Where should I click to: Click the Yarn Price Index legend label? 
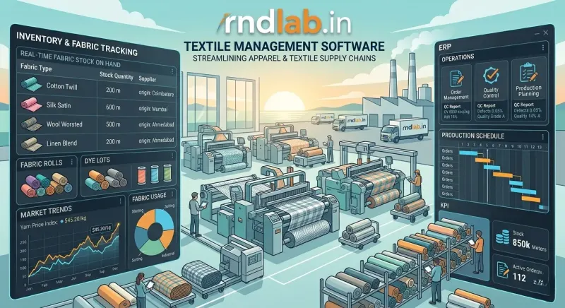pos(39,225)
